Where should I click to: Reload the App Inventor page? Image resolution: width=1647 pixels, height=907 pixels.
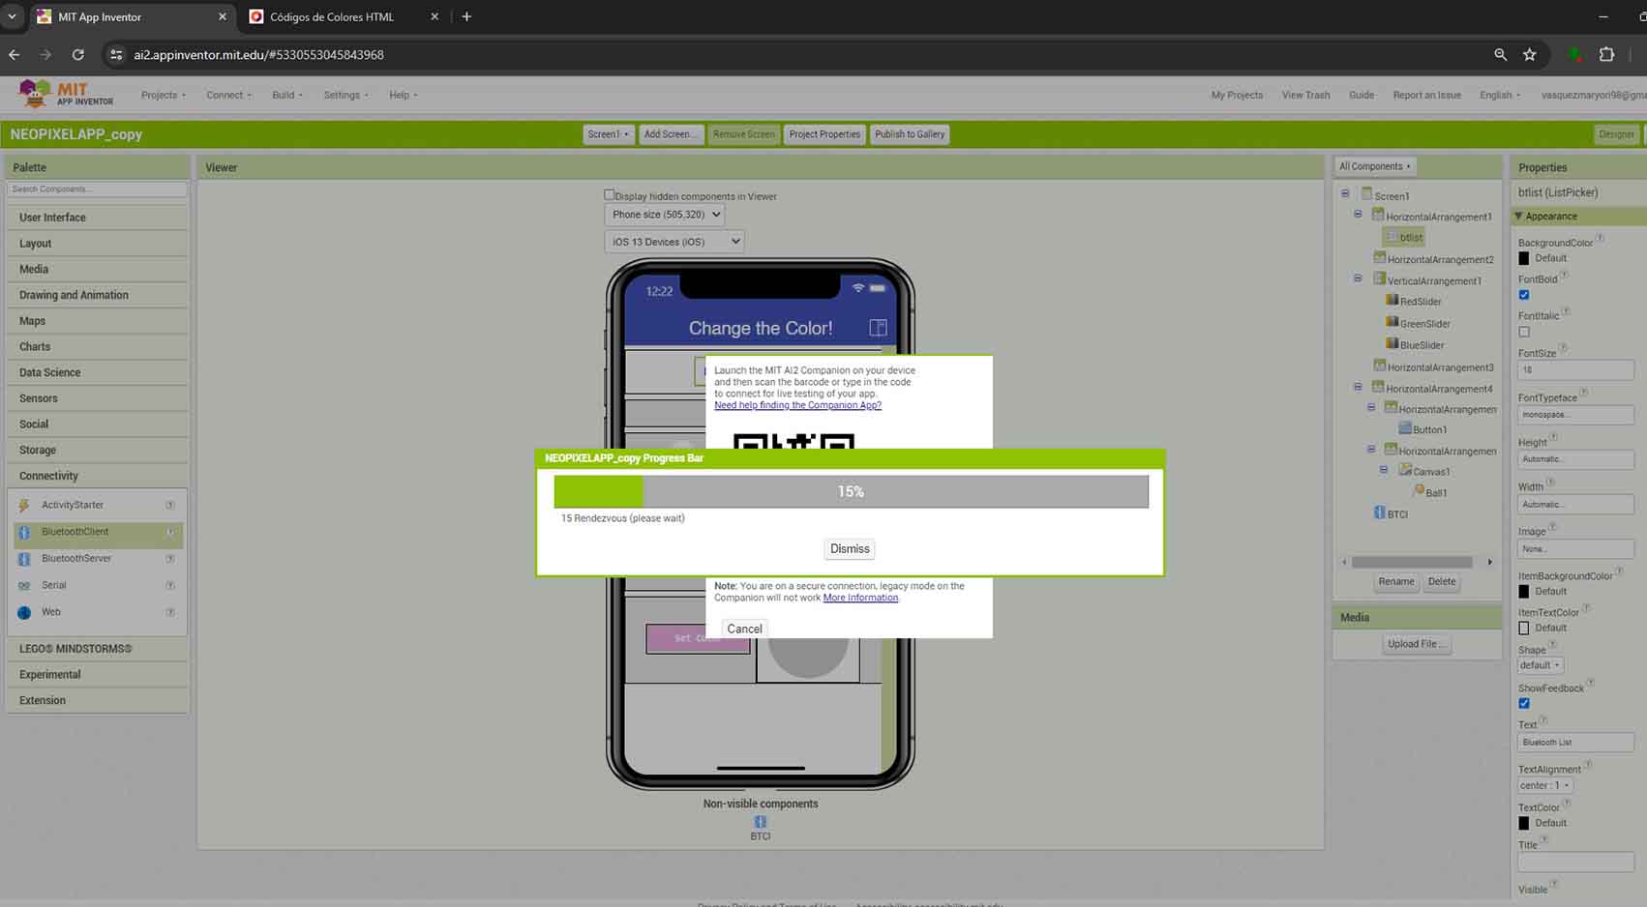pyautogui.click(x=77, y=55)
